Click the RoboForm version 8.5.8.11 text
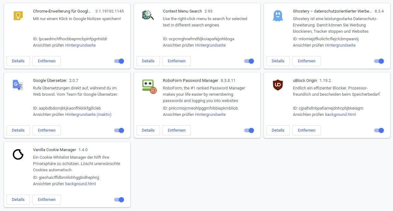 pyautogui.click(x=228, y=81)
